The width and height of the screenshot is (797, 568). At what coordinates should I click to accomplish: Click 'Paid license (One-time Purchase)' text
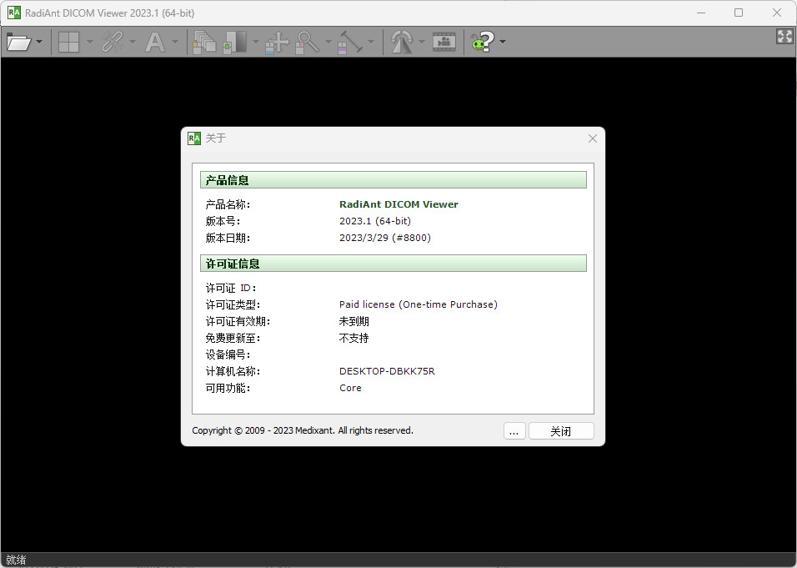[419, 304]
